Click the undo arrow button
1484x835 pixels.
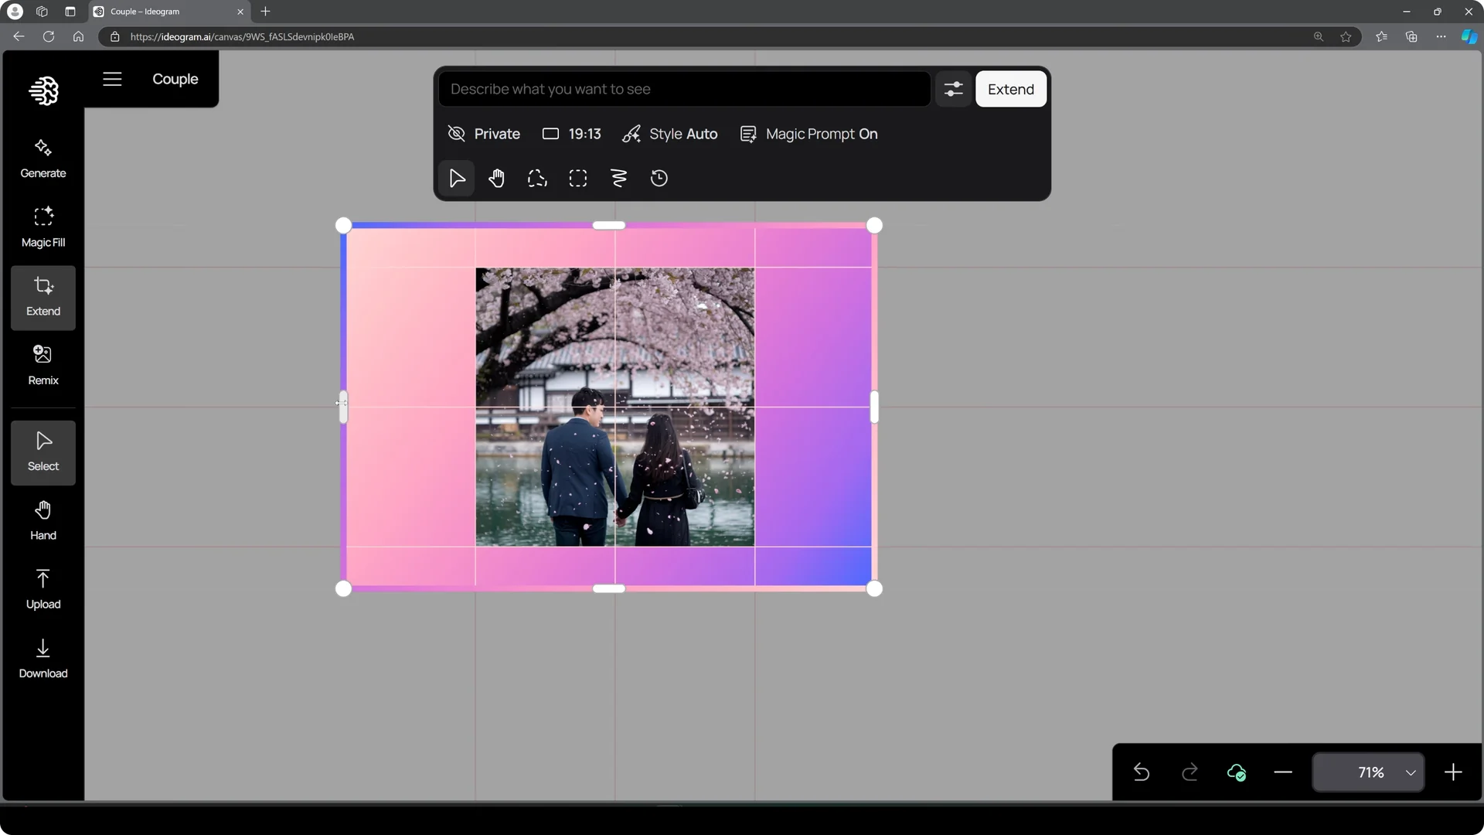[x=1142, y=772]
